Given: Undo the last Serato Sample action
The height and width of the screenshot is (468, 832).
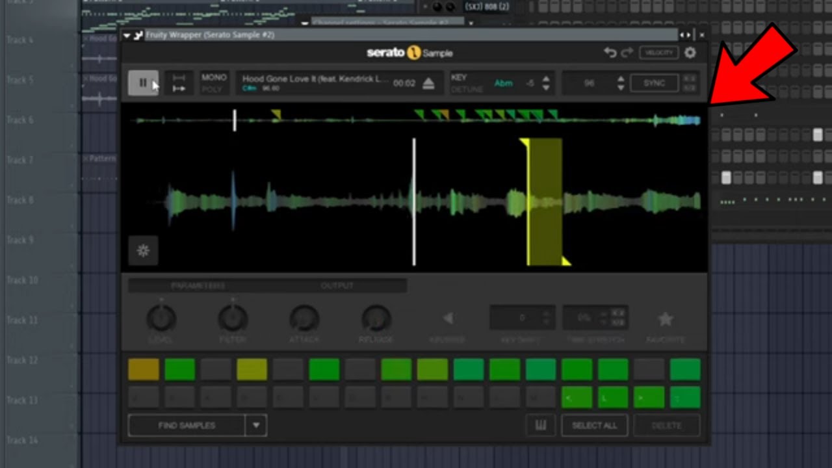Looking at the screenshot, I should (x=610, y=53).
